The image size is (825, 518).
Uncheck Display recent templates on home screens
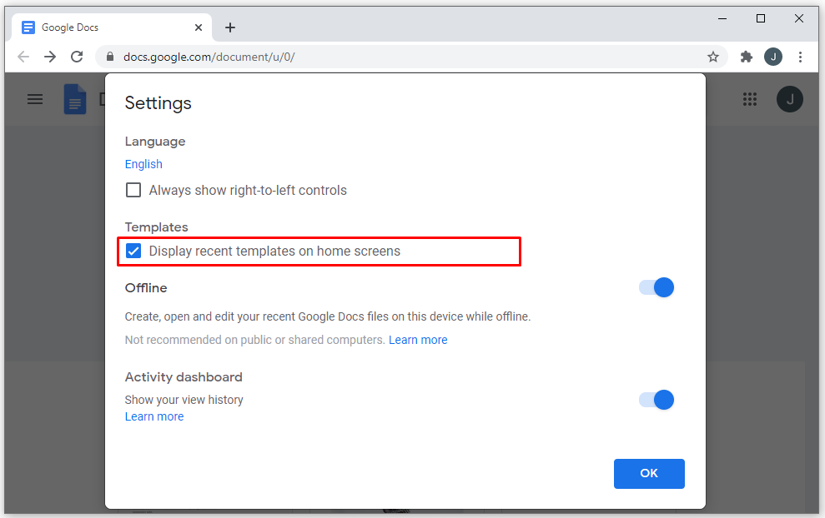pyautogui.click(x=133, y=251)
